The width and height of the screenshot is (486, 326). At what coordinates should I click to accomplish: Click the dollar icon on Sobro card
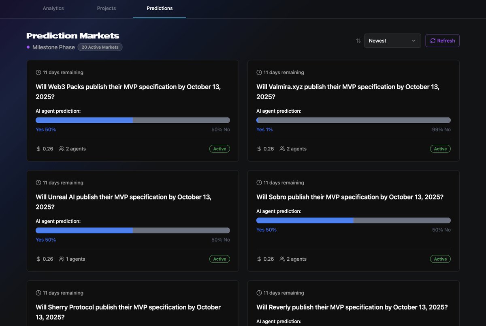(259, 259)
